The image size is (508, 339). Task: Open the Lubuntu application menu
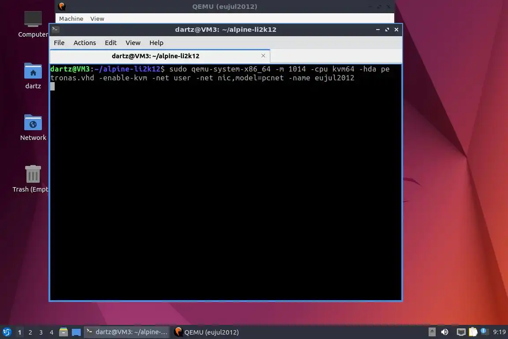[x=7, y=332]
